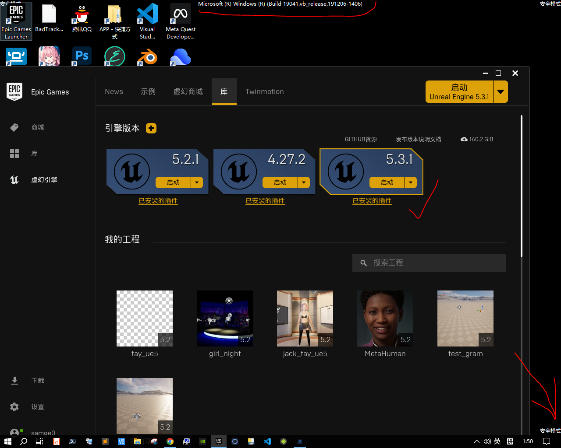The image size is (561, 448).
Task: Open the test_gram project thumbnail
Action: pos(465,318)
